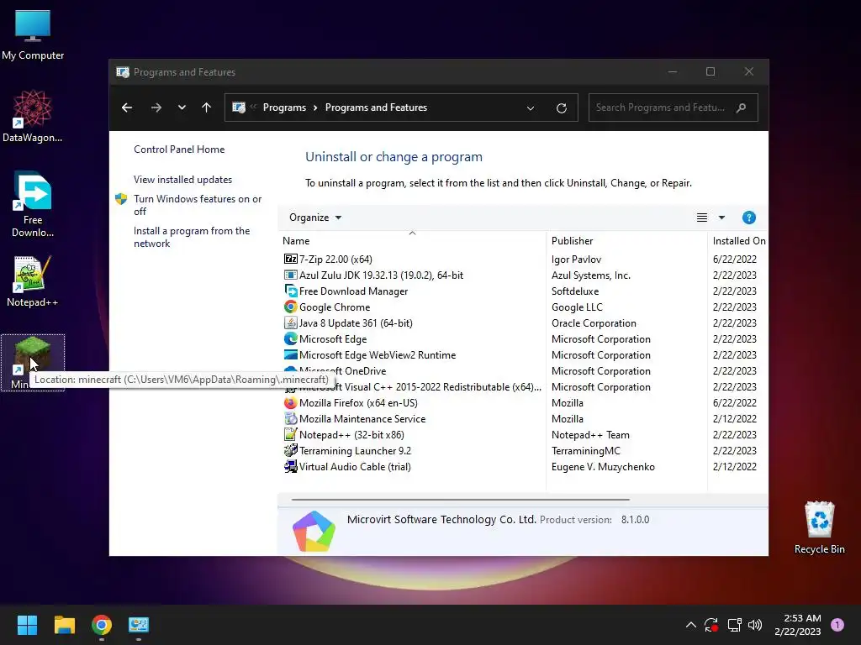
Task: Select the Java 8 Update 361 icon
Action: pyautogui.click(x=290, y=322)
